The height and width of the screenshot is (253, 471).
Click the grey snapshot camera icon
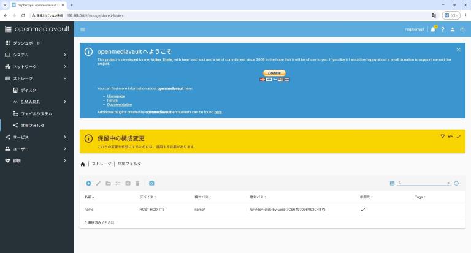[x=128, y=183]
